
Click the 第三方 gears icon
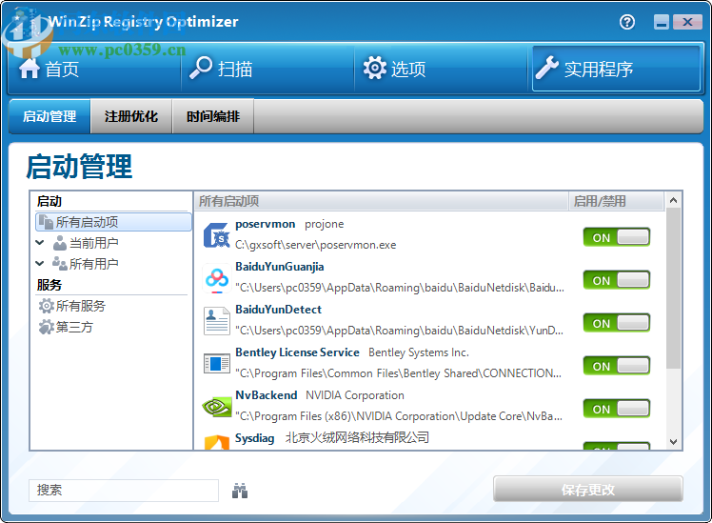coord(46,327)
